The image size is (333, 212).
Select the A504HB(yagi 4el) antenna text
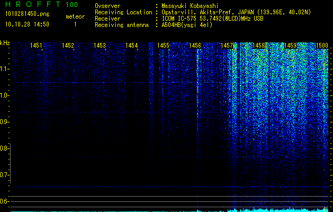(187, 25)
